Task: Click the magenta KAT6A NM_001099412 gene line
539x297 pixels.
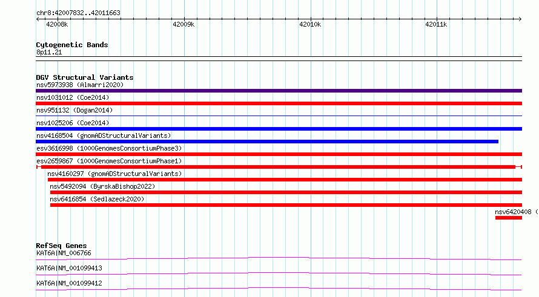Action: click(x=279, y=289)
